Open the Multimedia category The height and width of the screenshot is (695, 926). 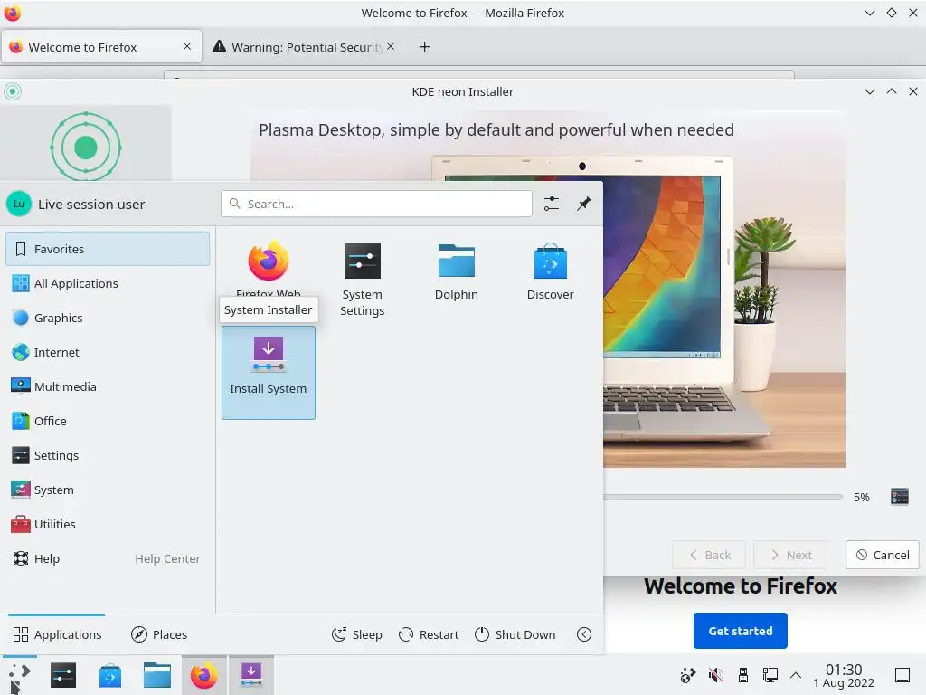[x=108, y=386]
